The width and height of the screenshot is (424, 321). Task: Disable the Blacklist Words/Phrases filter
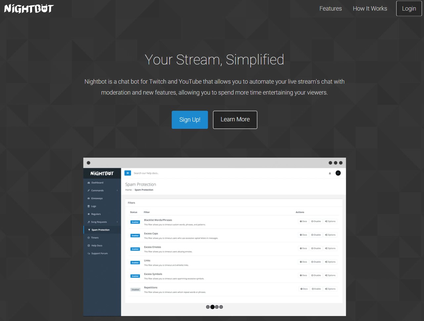(316, 221)
